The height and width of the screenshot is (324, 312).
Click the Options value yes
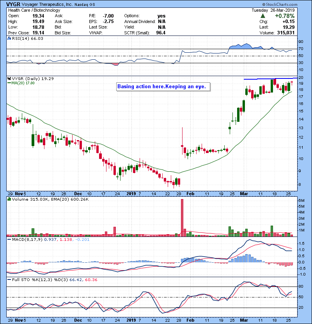(x=161, y=16)
